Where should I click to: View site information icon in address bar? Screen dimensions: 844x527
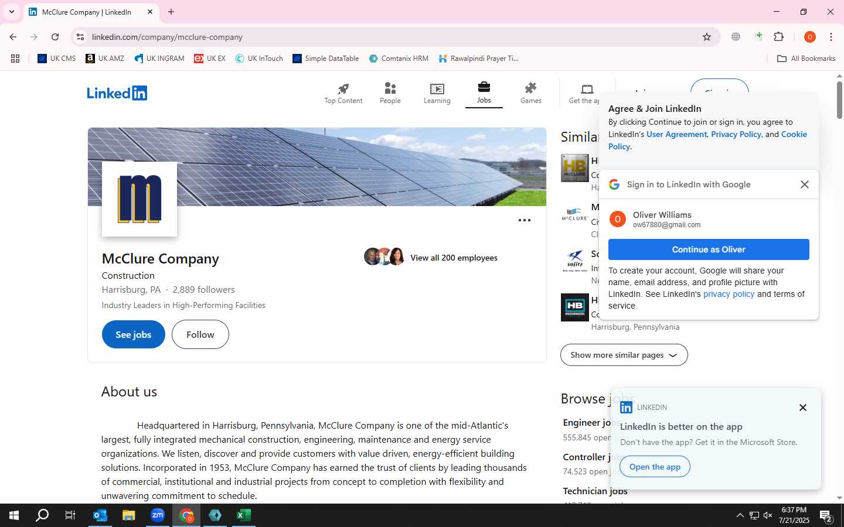pos(80,37)
